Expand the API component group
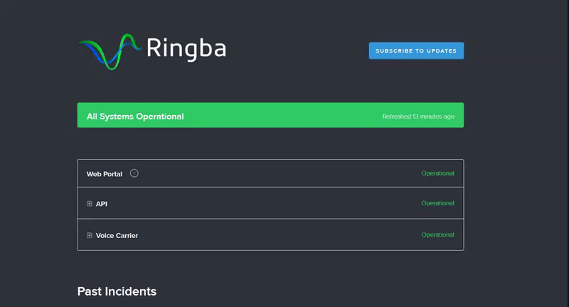Screen dimensions: 569x307 [x=90, y=204]
